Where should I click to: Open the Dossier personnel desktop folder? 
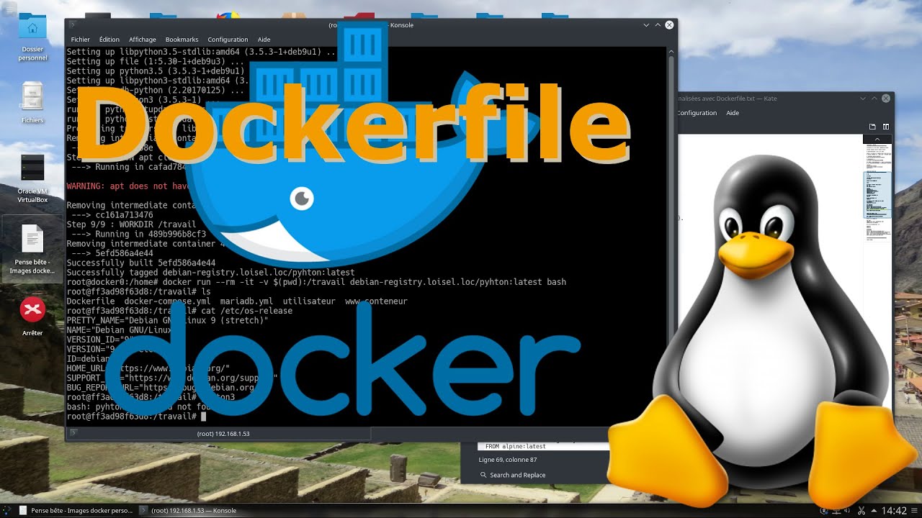click(x=32, y=37)
